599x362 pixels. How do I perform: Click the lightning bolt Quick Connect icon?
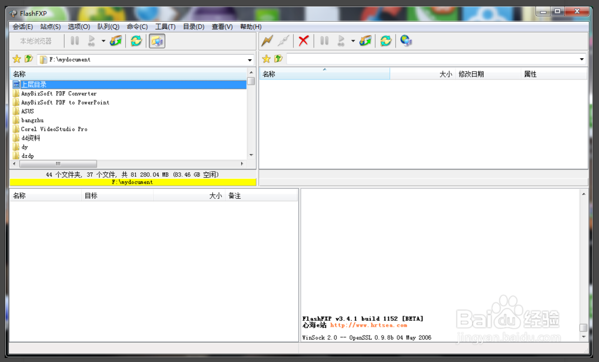267,41
